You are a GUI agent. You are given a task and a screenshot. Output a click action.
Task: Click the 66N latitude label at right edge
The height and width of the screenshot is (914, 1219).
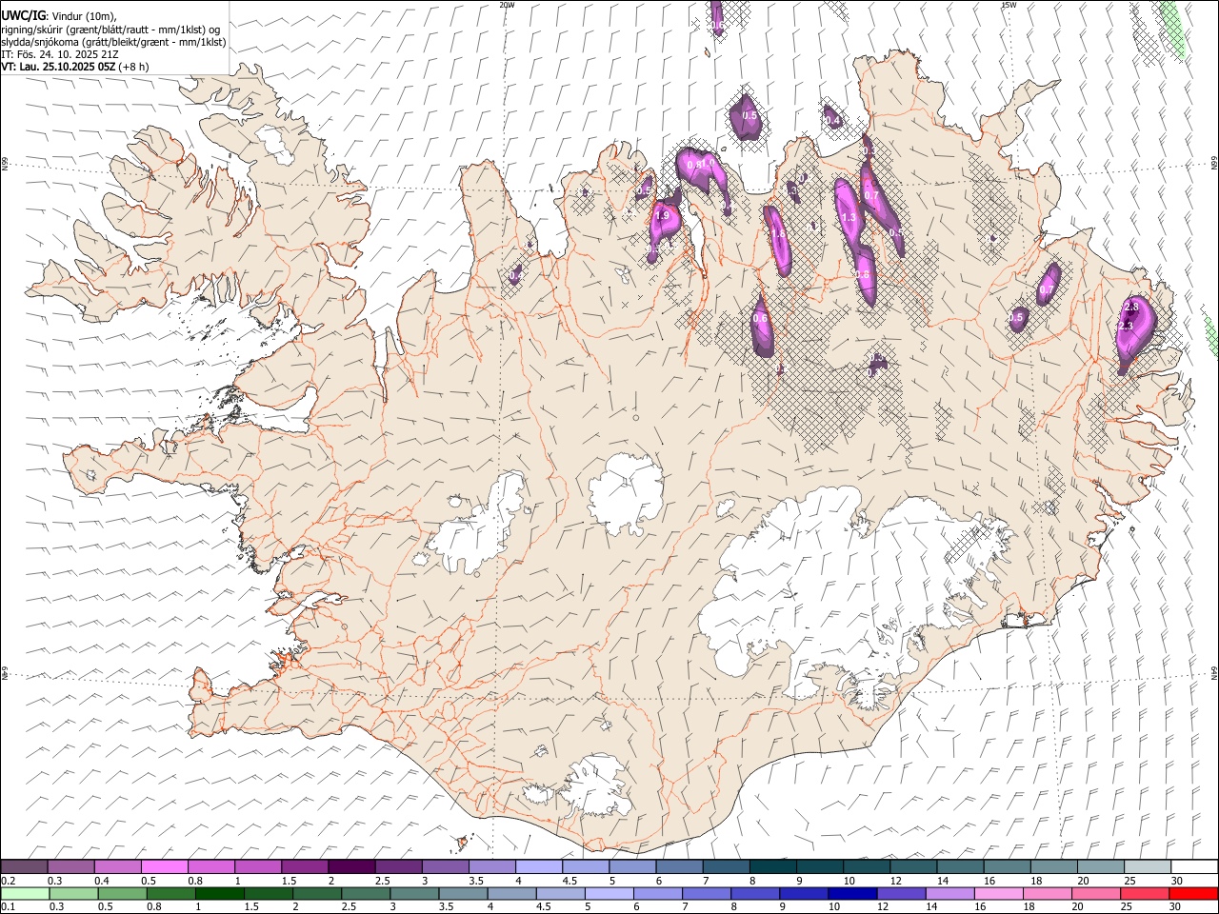[x=1214, y=164]
